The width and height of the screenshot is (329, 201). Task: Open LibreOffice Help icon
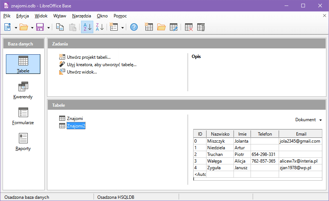134,27
